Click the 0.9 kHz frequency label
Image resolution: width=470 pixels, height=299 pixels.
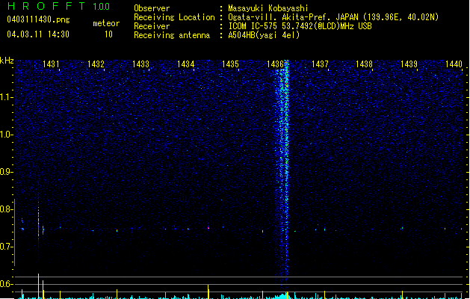click(6, 172)
